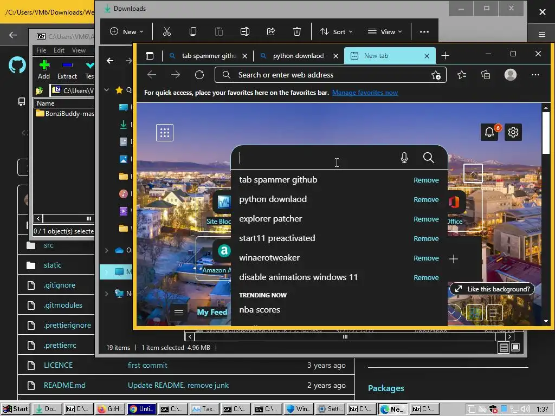Select trending 'nba scores' suggestion

pyautogui.click(x=260, y=309)
